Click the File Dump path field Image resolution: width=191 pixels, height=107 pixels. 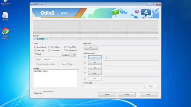pos(113,86)
